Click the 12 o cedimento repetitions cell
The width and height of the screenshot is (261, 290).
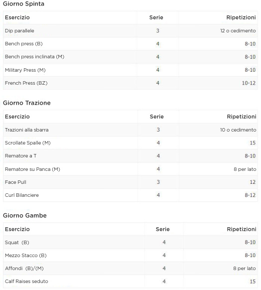tap(238, 31)
